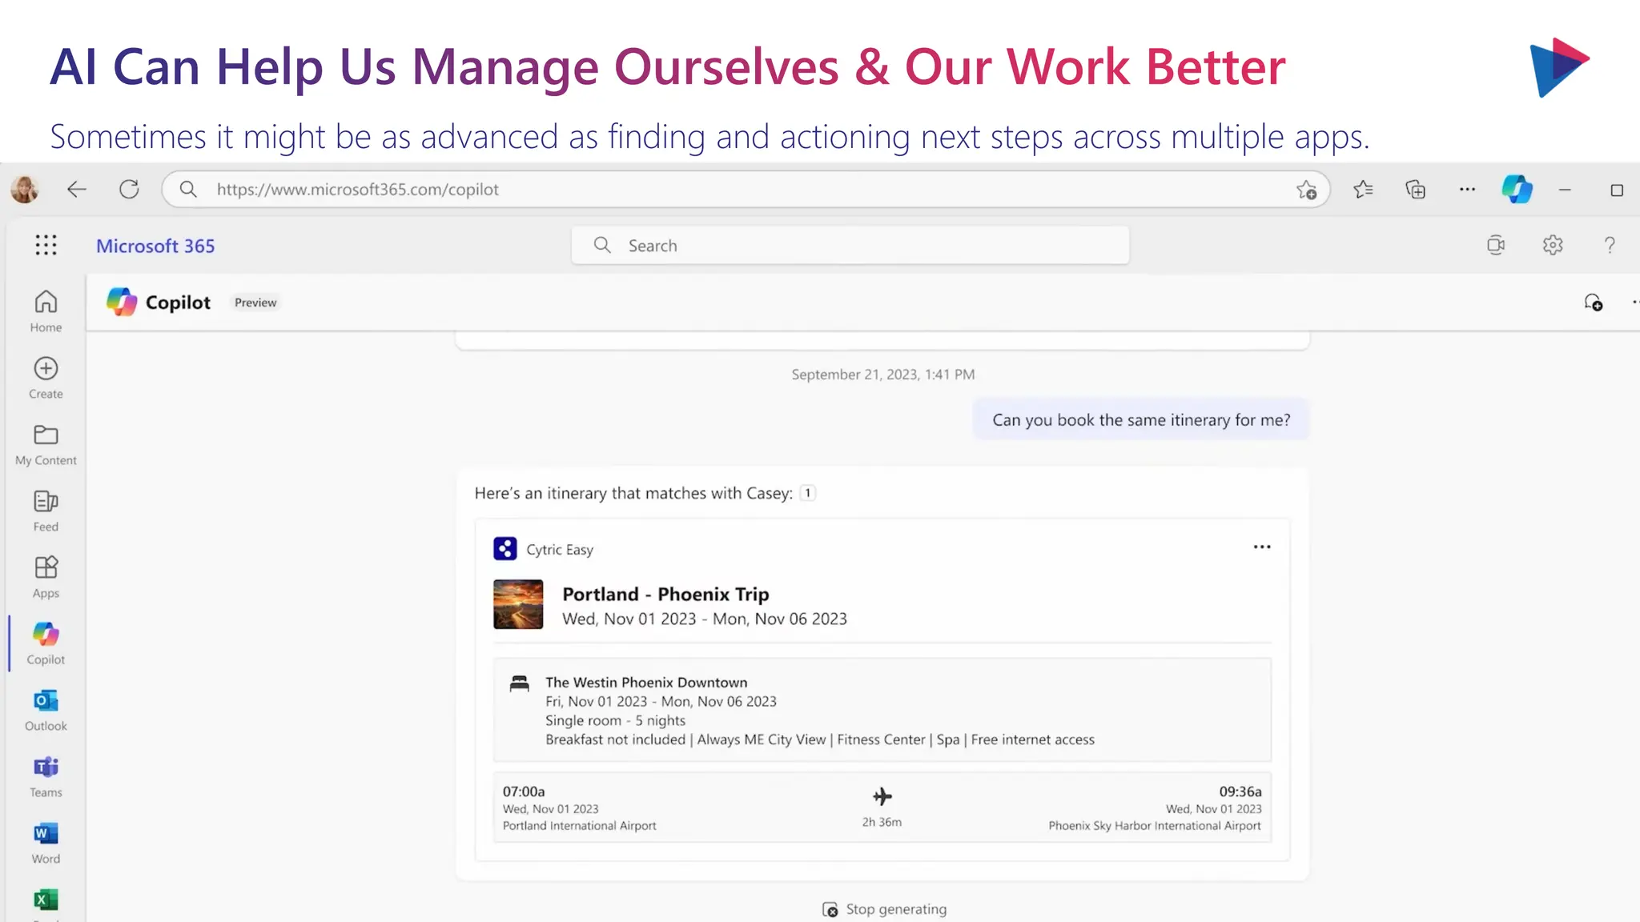
Task: Click the September 21, 2023 timestamp
Action: coord(883,375)
